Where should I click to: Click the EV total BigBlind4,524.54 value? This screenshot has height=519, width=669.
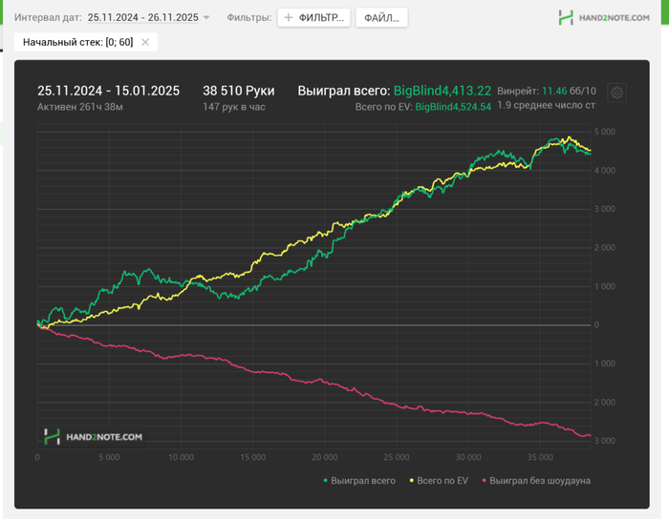(453, 107)
